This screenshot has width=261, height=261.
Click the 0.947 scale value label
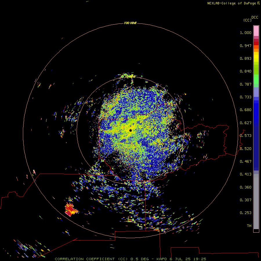(x=246, y=46)
